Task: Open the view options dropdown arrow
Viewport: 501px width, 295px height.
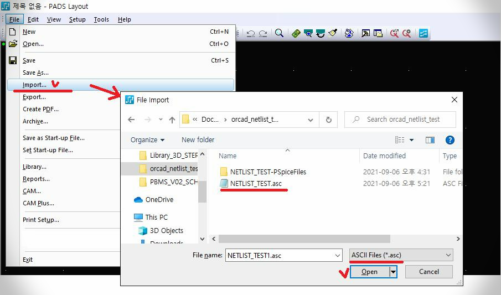Action: 411,140
